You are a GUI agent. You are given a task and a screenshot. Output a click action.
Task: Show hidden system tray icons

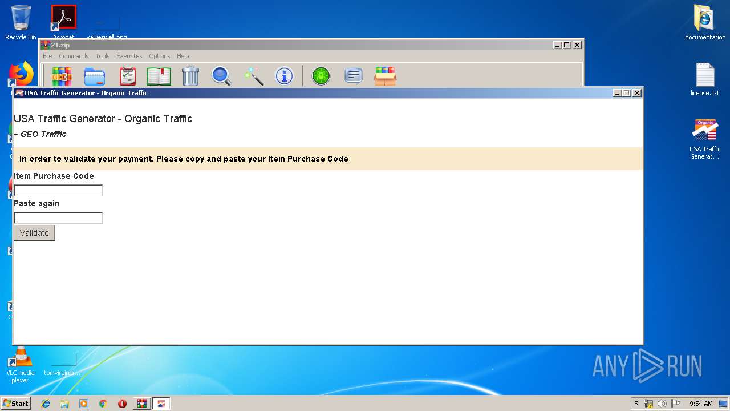point(636,404)
